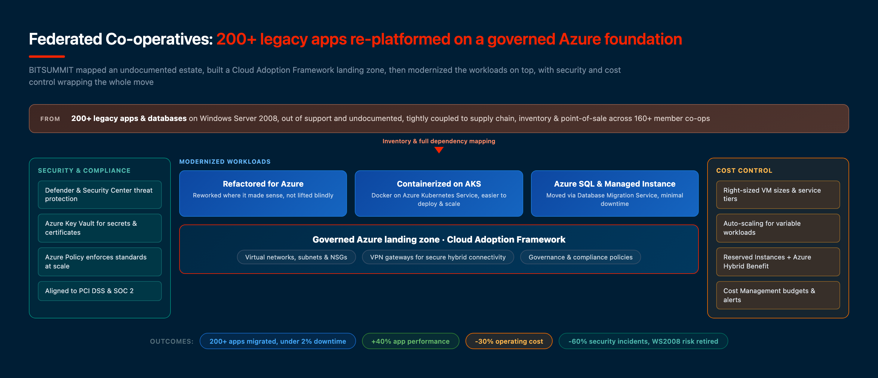
Task: Select 'Azure Key Vault for secrets & certificates' card
Action: [x=100, y=228]
